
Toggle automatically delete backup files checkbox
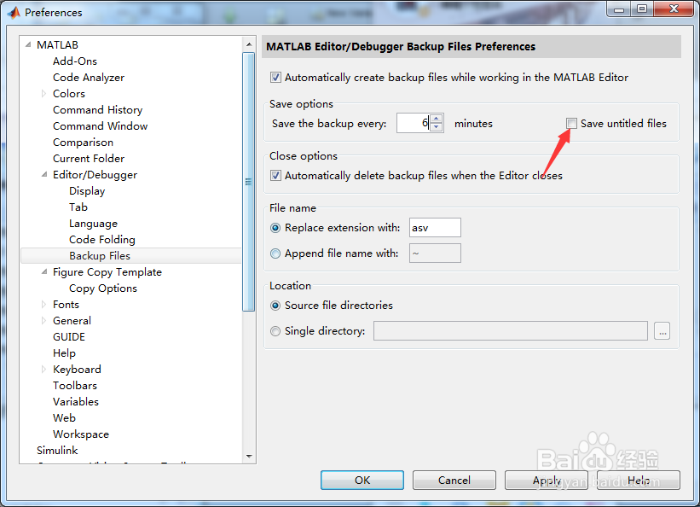click(275, 175)
